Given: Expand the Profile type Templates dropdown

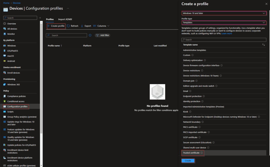Looking at the screenshot, I should click(224, 23).
